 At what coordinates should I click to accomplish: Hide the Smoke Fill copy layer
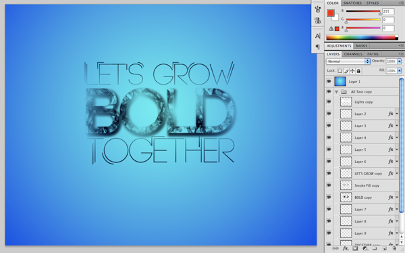[x=329, y=185]
